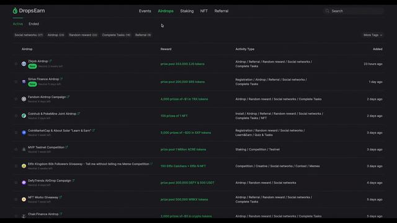This screenshot has width=397, height=223.
Task: Open the Sirius Finance Airdrop listing
Action: click(43, 79)
